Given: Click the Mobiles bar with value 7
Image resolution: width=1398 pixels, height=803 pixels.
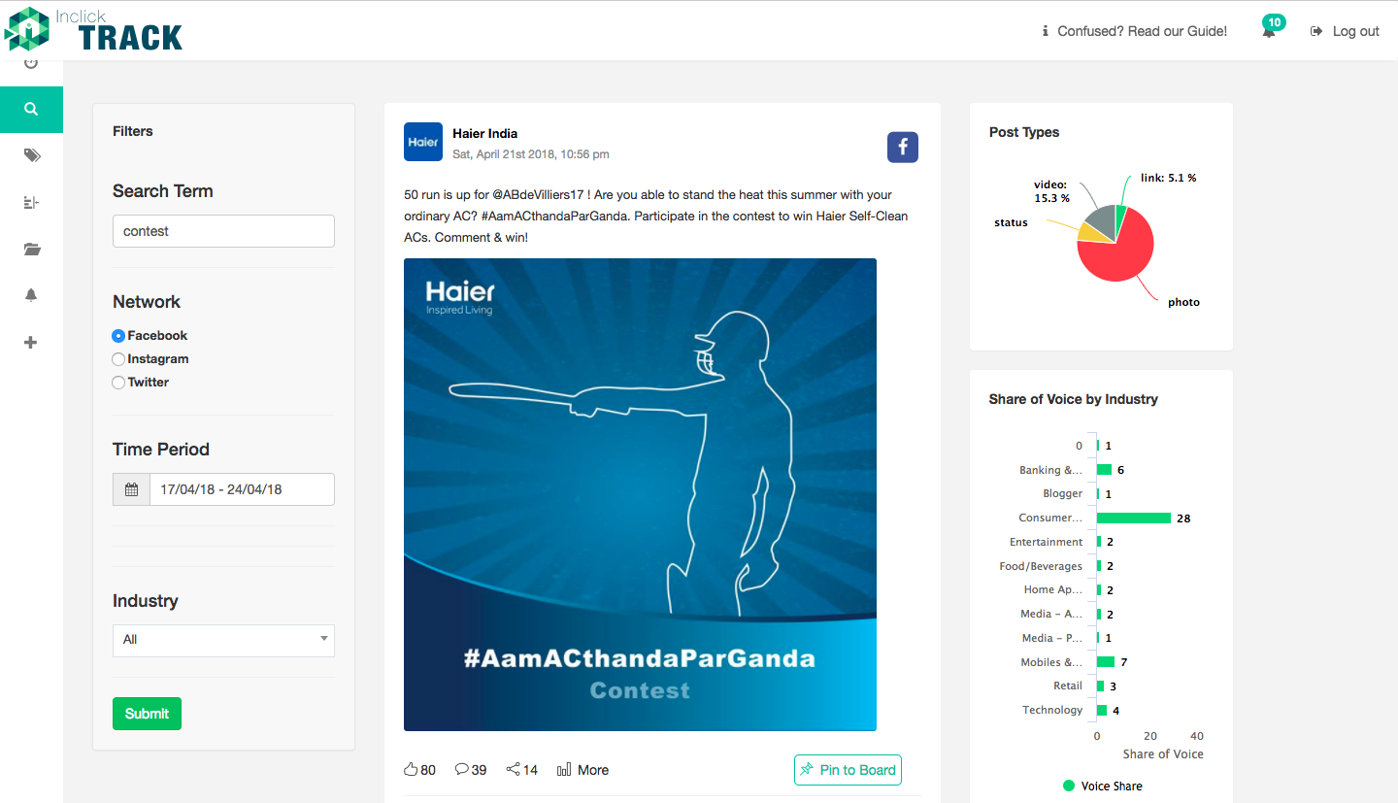Looking at the screenshot, I should pos(1106,661).
